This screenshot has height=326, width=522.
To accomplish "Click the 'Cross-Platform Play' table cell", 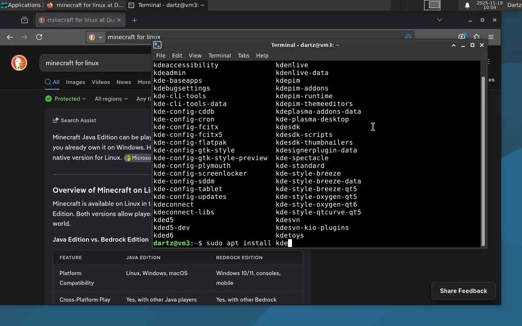I will click(85, 300).
